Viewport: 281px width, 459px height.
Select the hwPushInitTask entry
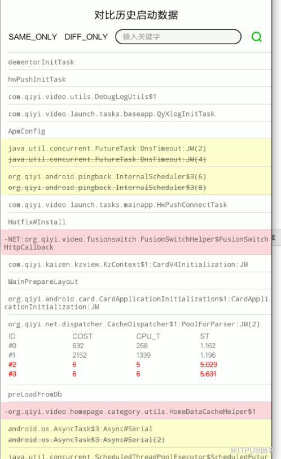[136, 79]
